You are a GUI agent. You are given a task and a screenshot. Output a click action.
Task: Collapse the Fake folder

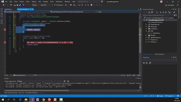point(146,31)
